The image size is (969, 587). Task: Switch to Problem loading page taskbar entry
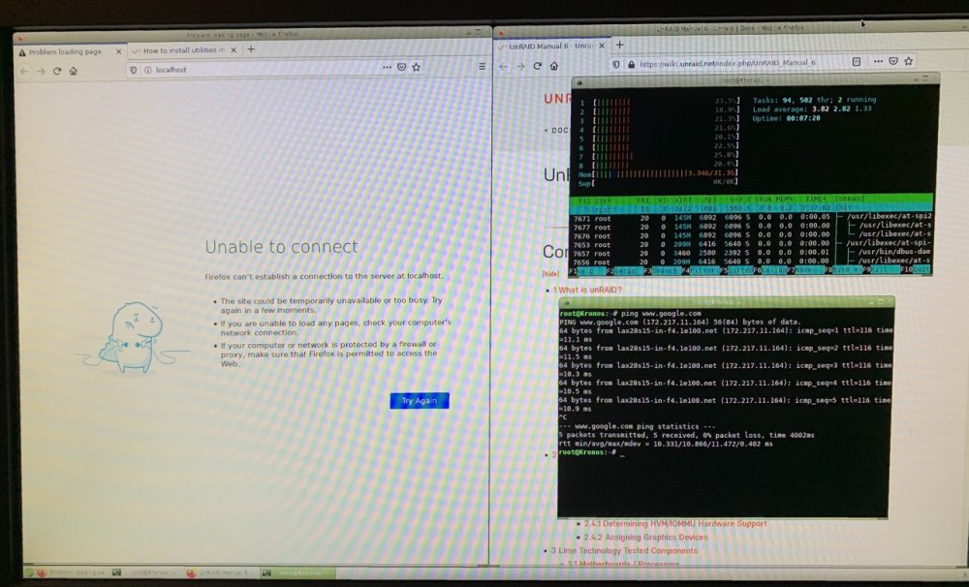point(74,572)
